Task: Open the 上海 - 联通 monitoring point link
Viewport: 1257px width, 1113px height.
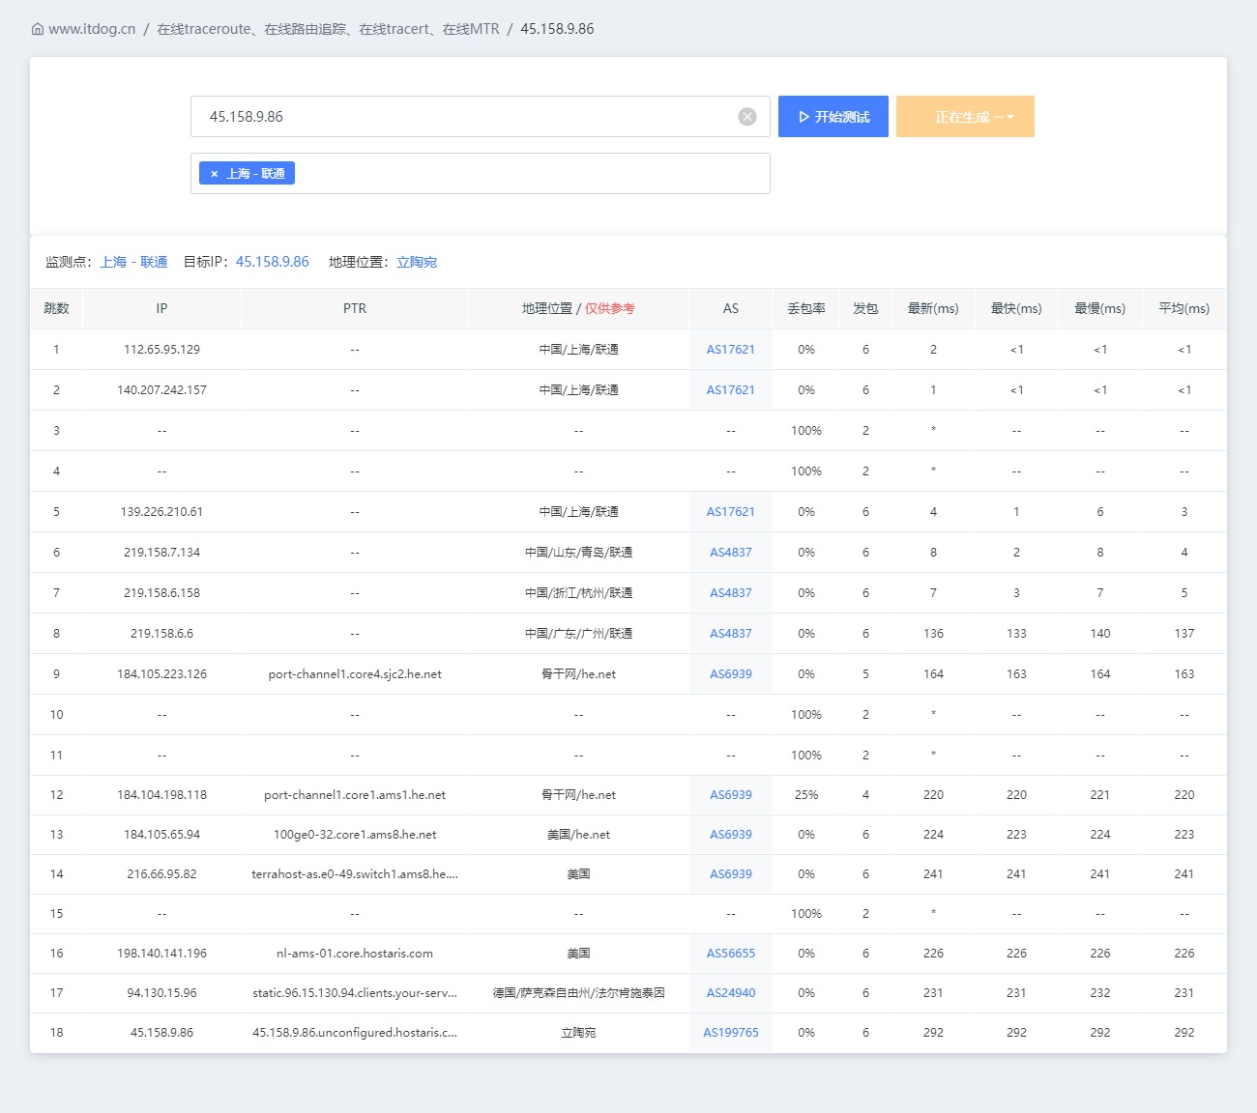Action: tap(133, 262)
